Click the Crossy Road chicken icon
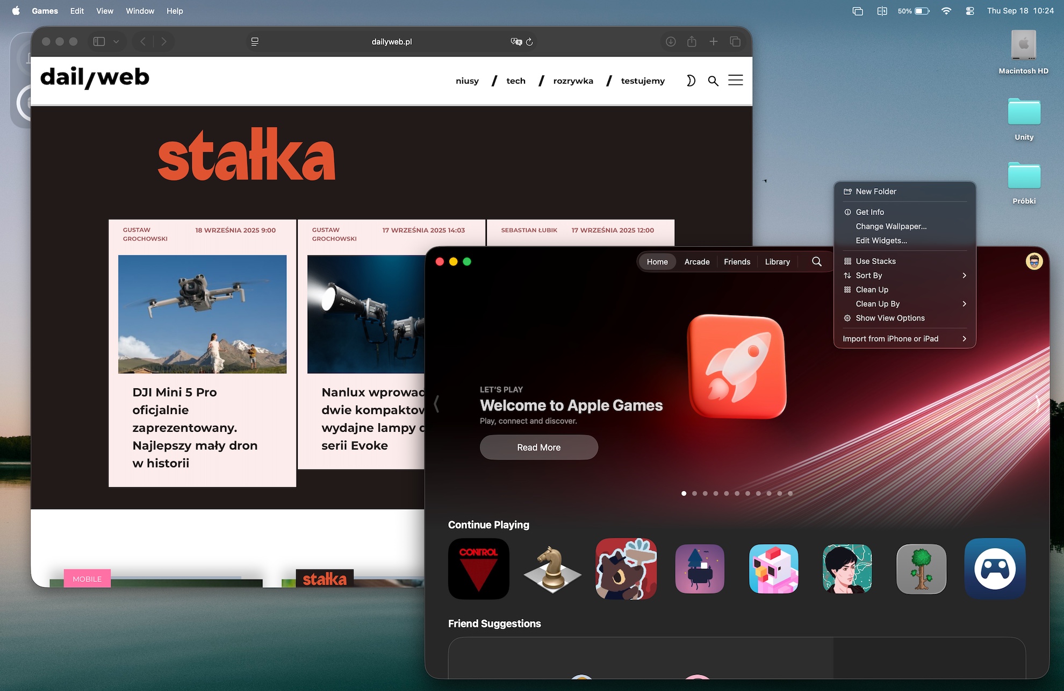Viewport: 1064px width, 691px height. coord(773,568)
